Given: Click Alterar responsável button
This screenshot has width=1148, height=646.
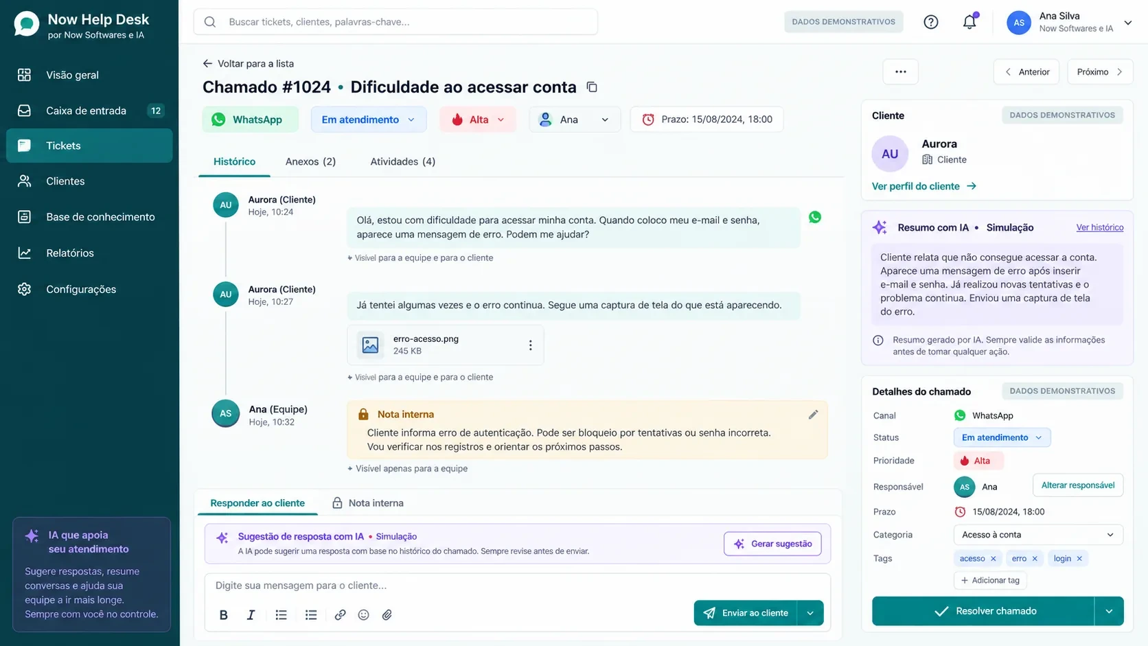Looking at the screenshot, I should pyautogui.click(x=1078, y=485).
